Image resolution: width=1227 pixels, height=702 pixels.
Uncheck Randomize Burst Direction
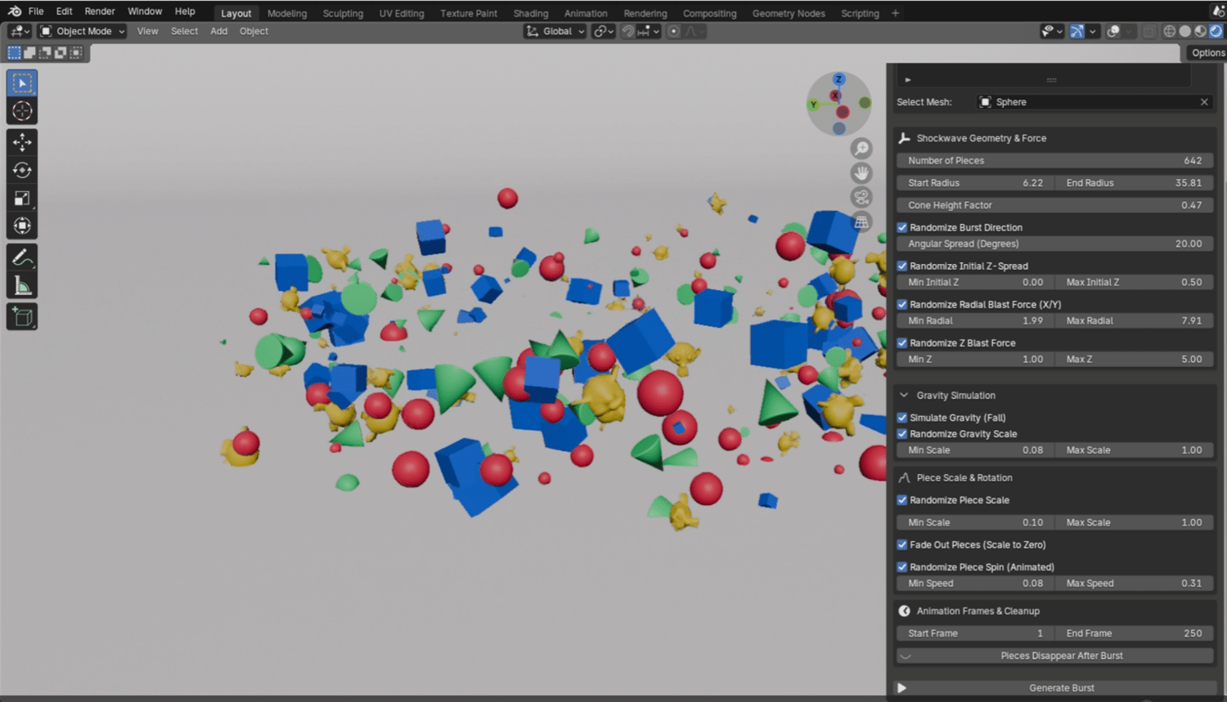tap(902, 228)
